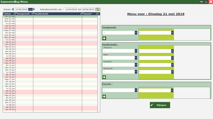
Task: Select the row zat 25 mei
Action: pyautogui.click(x=9, y=26)
